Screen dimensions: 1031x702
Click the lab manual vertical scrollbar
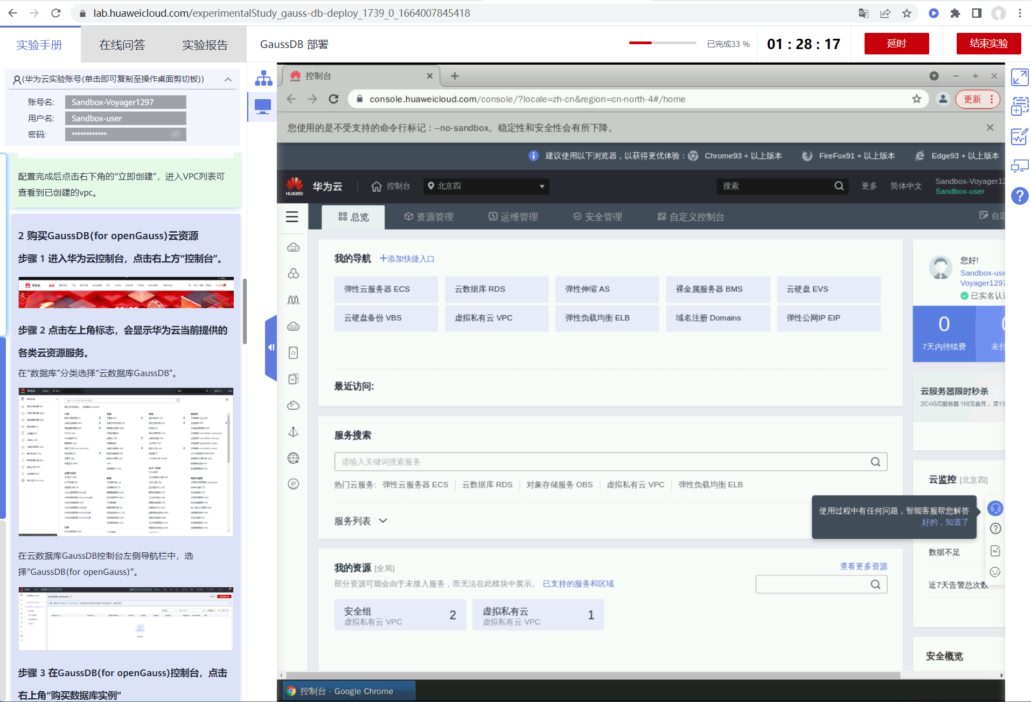(x=245, y=311)
